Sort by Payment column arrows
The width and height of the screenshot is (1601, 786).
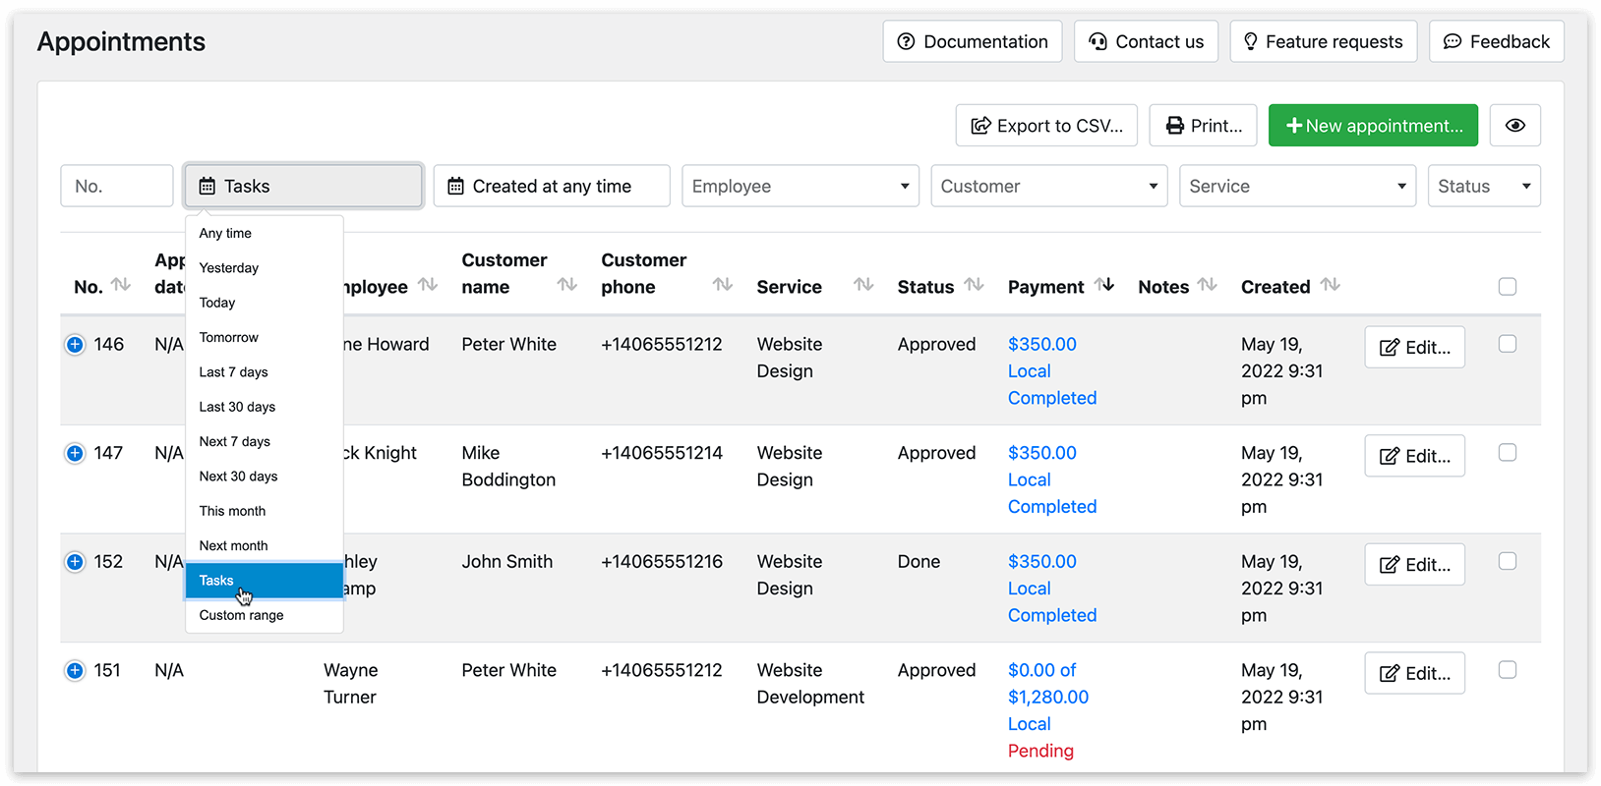tap(1104, 285)
